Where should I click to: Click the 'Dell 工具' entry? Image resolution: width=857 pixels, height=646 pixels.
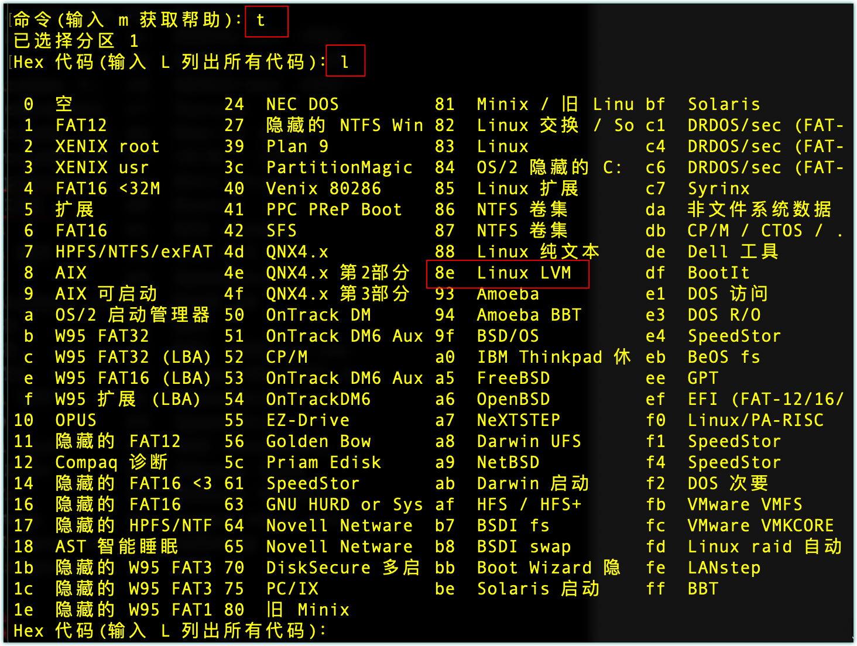point(733,252)
